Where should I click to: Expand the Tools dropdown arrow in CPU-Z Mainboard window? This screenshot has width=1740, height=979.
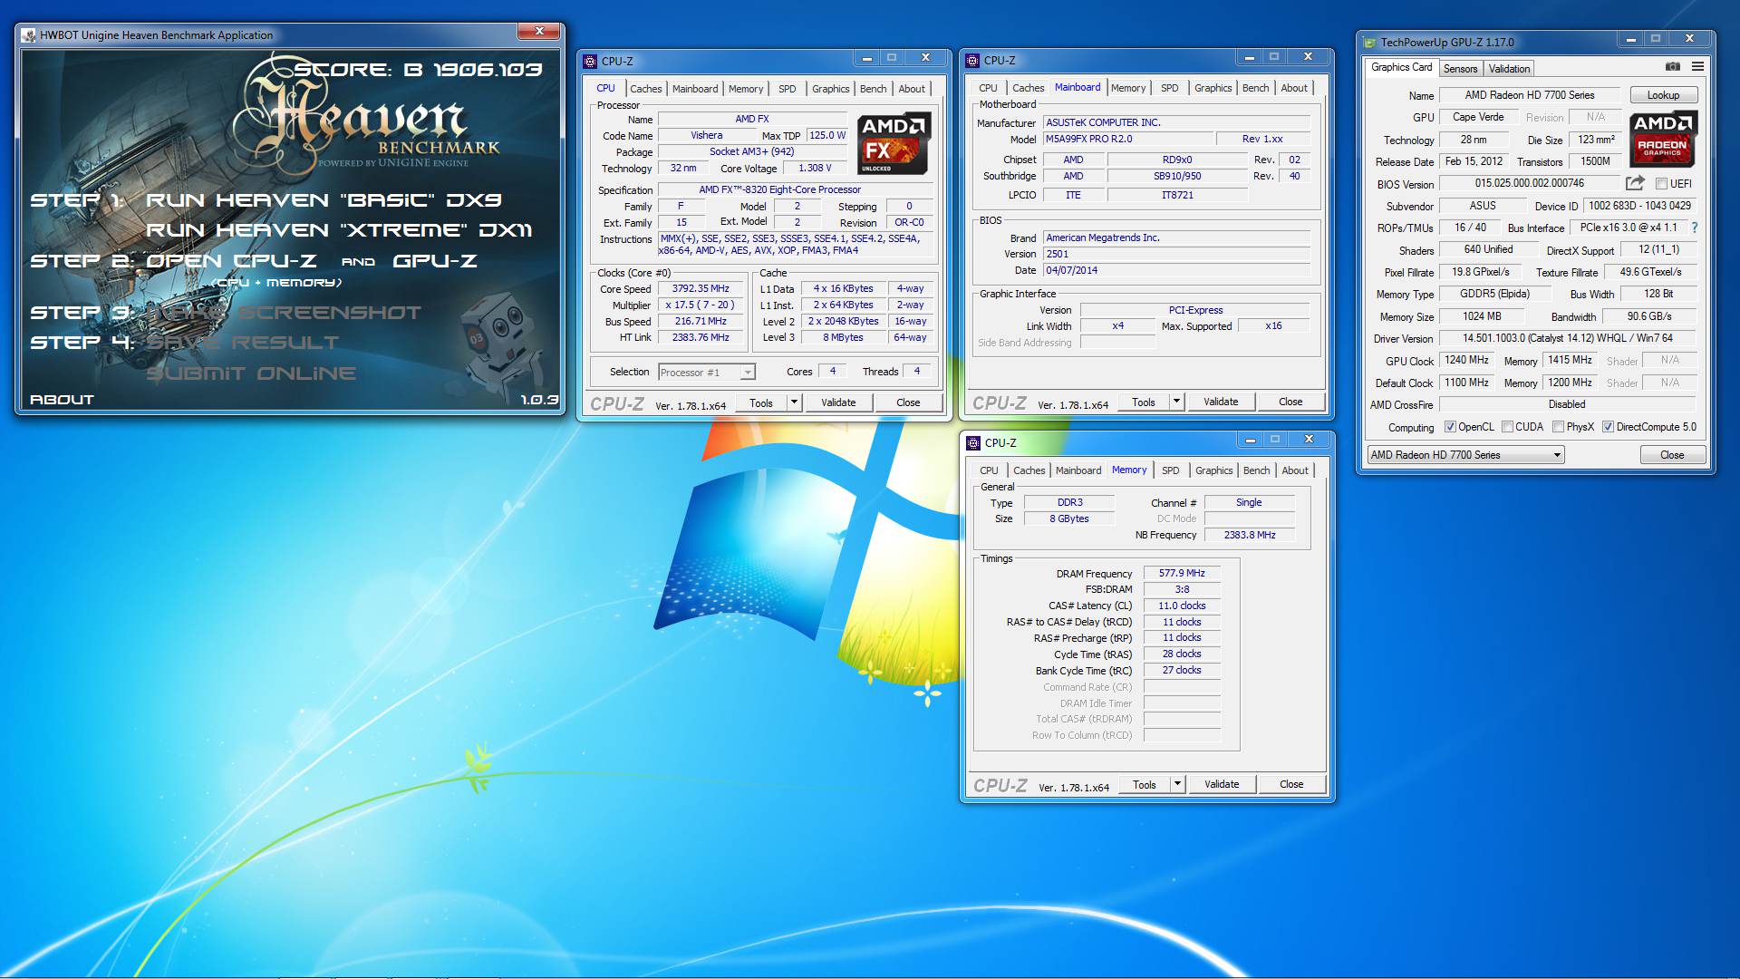1176,401
